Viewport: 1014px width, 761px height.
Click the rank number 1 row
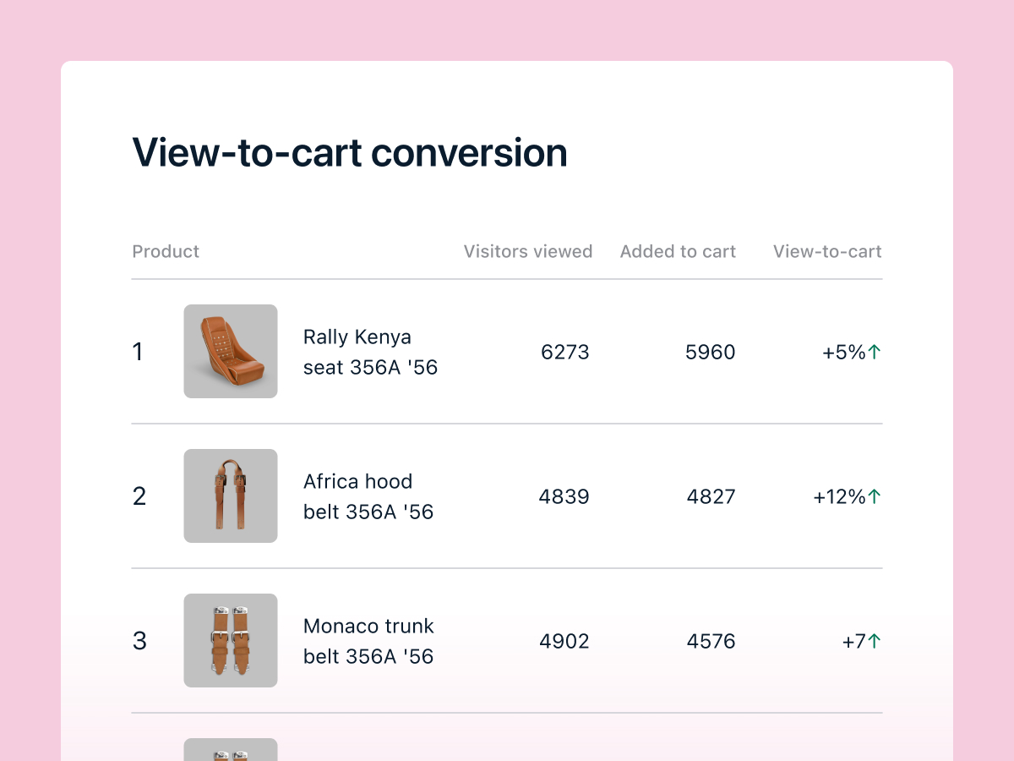click(138, 352)
